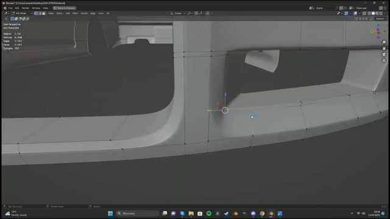This screenshot has width=390, height=219.
Task: Open the Edit Mode selector dropdown
Action: click(21, 13)
